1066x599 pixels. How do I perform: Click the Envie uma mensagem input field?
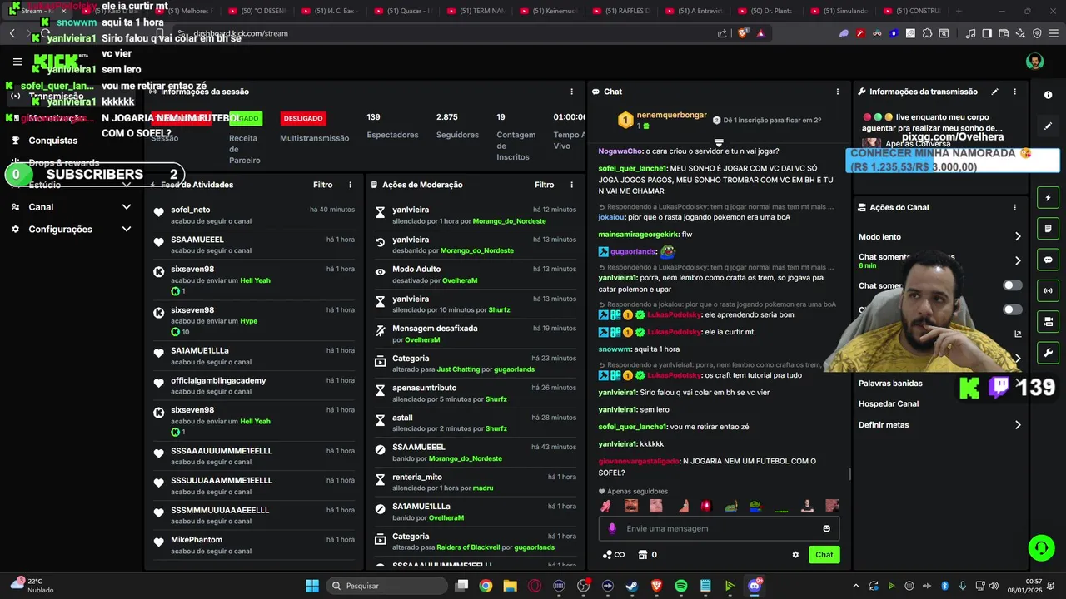(x=718, y=528)
